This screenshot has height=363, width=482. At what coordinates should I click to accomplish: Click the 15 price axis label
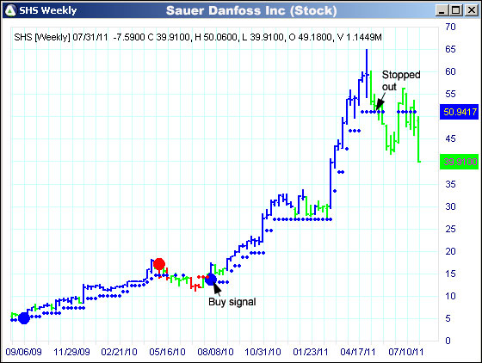(x=450, y=274)
